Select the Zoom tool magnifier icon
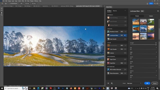The width and height of the screenshot is (160, 90). 1,15
